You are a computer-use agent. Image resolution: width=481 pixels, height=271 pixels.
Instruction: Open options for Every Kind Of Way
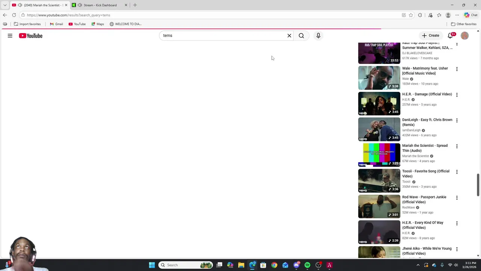[457, 223]
